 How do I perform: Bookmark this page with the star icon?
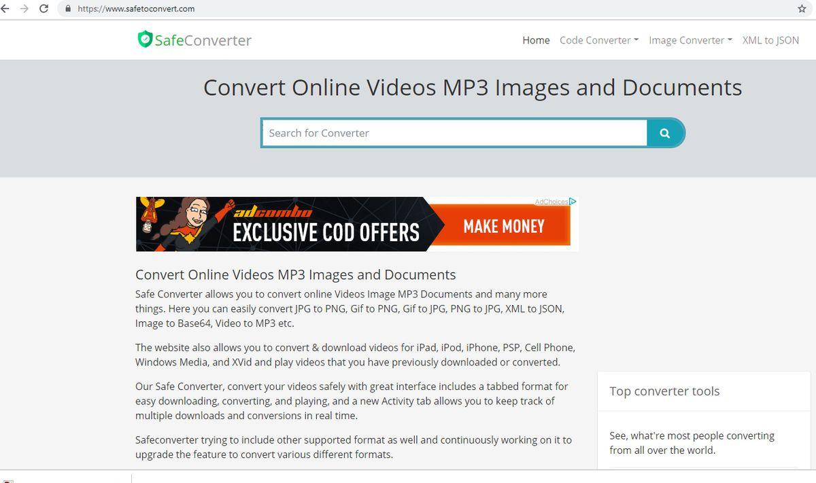click(802, 9)
